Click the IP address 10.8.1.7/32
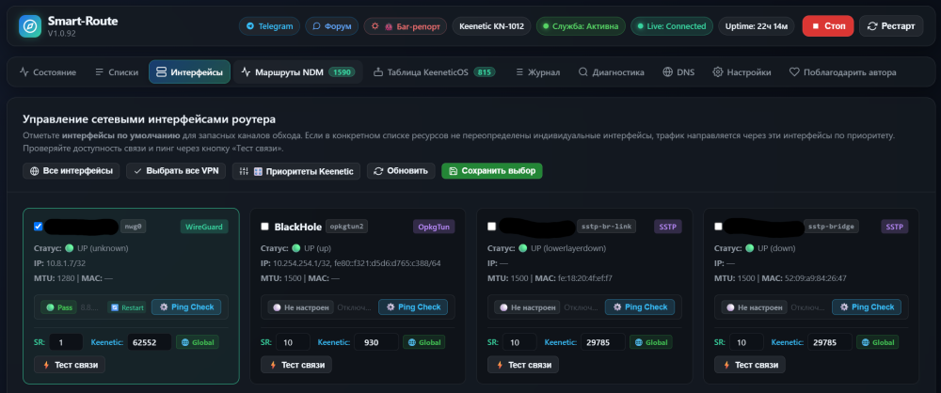 click(68, 263)
